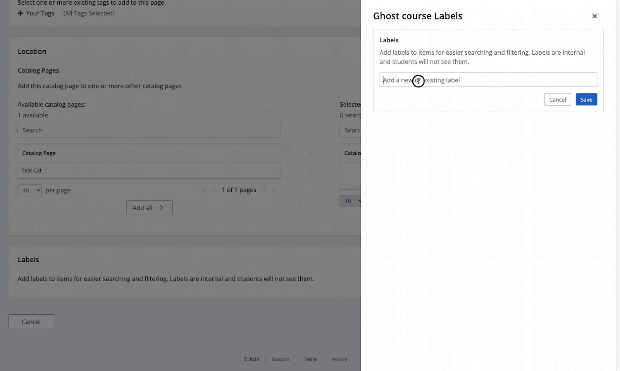The image size is (620, 371).
Task: Click the Add a new or existing label field
Action: [x=488, y=80]
